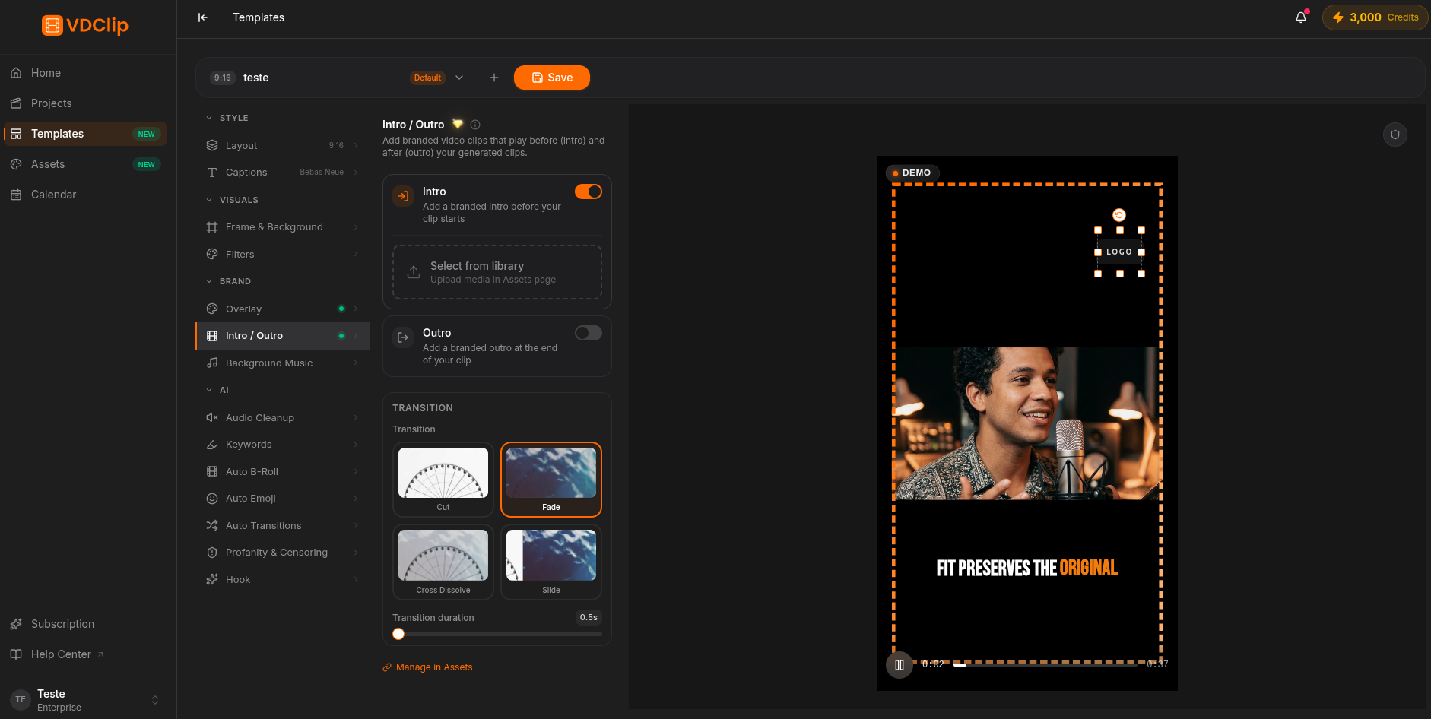Screen dimensions: 1431x719
Task: Select the Intro / Outro settings item
Action: (x=283, y=336)
